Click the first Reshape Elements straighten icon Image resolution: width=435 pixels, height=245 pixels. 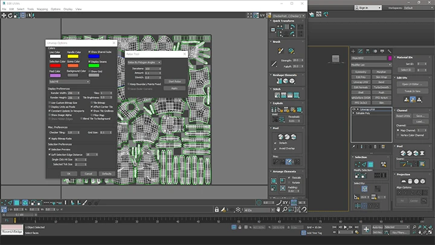coord(279,81)
